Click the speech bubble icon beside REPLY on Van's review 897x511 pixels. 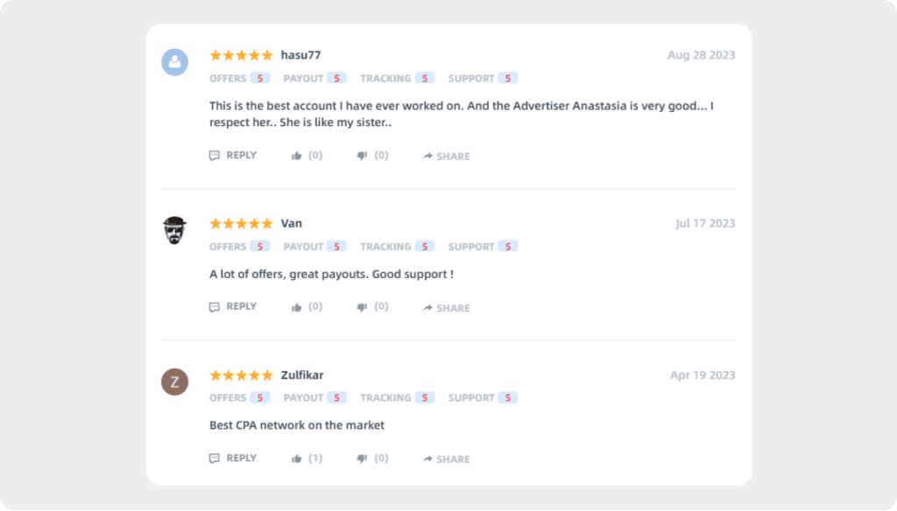coord(215,306)
